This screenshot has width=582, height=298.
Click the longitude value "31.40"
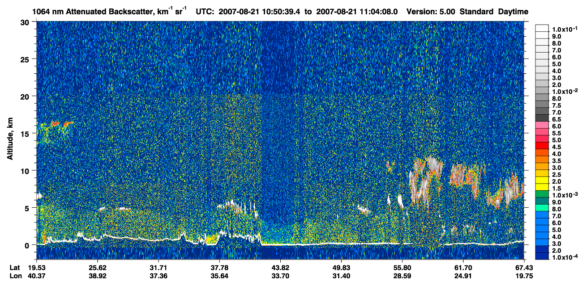(341, 276)
